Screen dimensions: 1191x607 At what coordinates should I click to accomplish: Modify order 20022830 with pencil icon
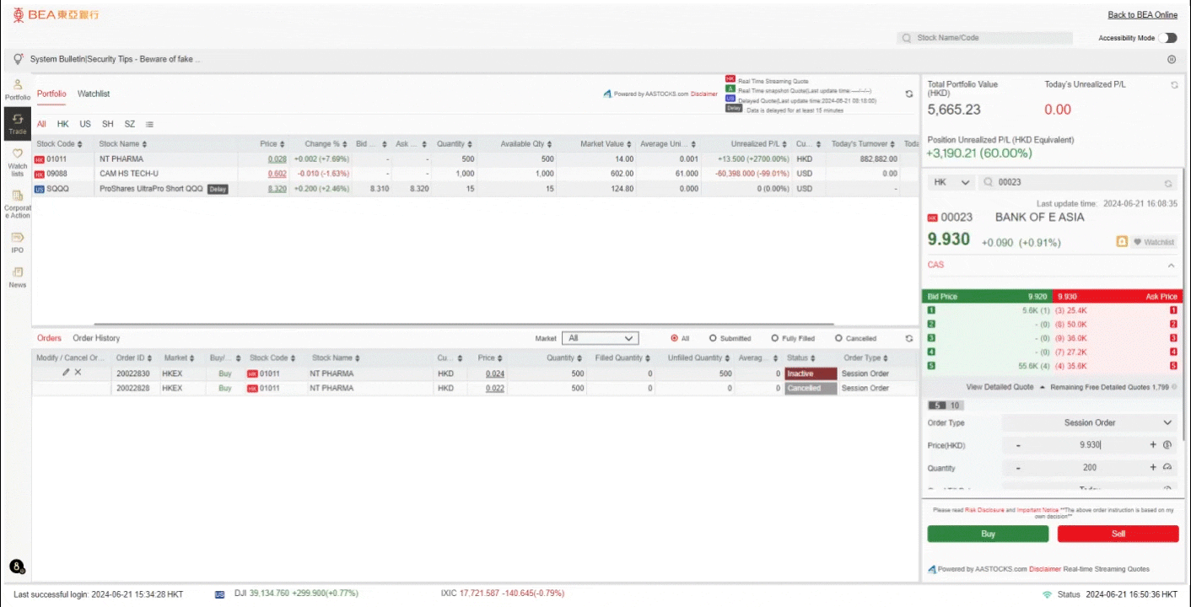coord(66,373)
